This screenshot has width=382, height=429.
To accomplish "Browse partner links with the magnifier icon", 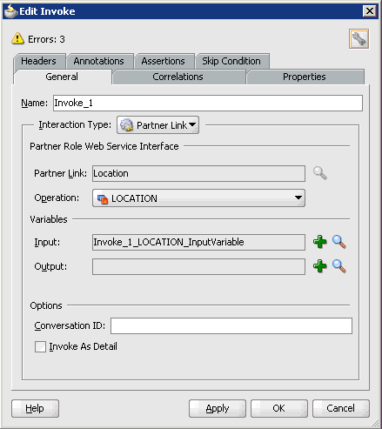I will 320,173.
